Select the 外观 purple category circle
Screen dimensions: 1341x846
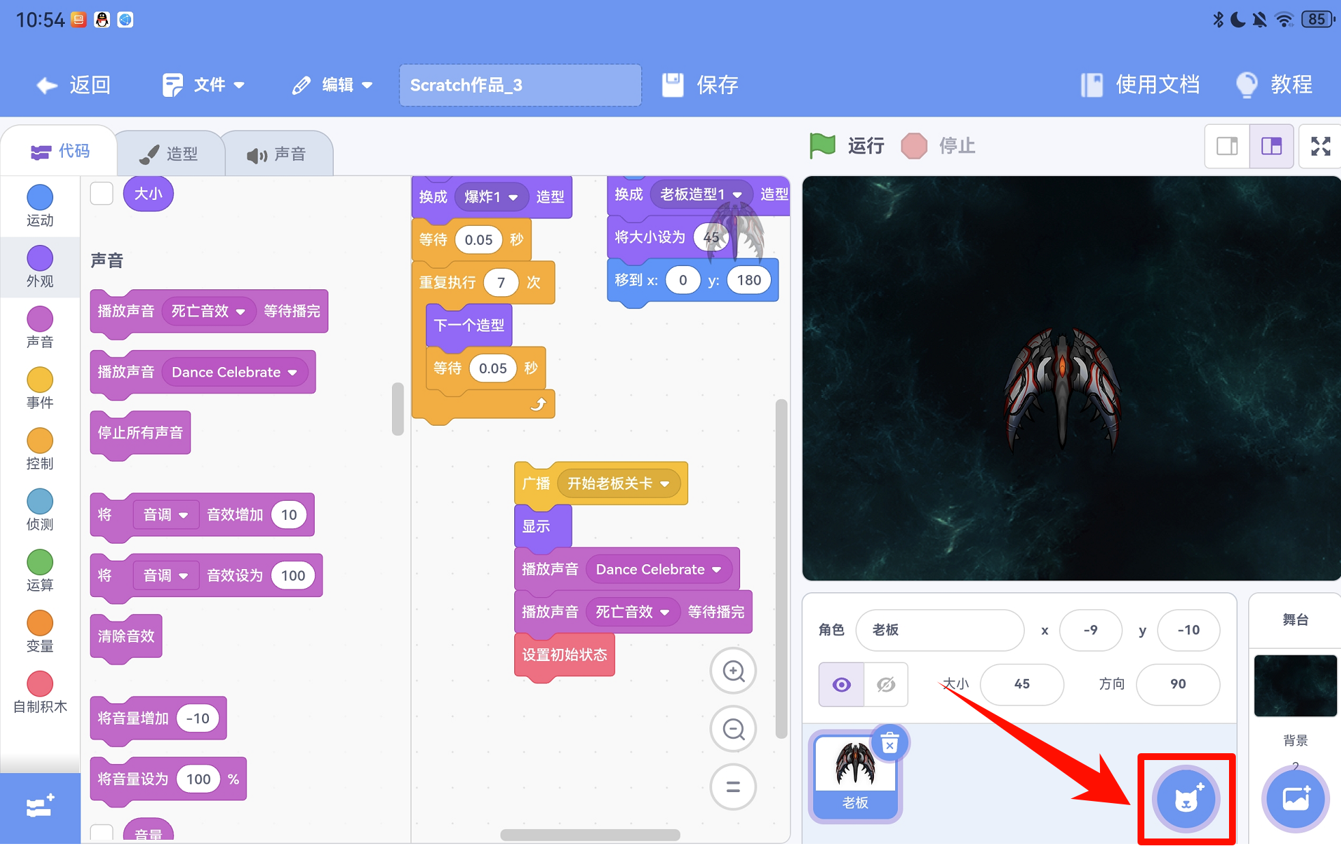tap(40, 259)
